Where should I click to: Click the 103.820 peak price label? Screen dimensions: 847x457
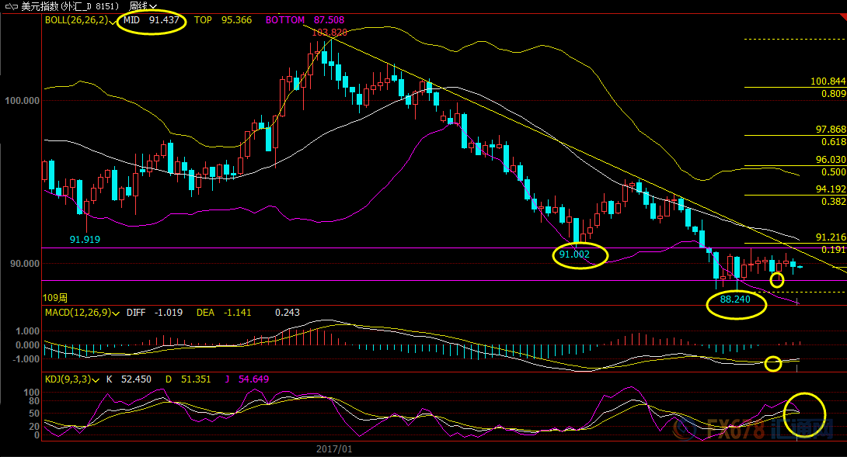[329, 33]
